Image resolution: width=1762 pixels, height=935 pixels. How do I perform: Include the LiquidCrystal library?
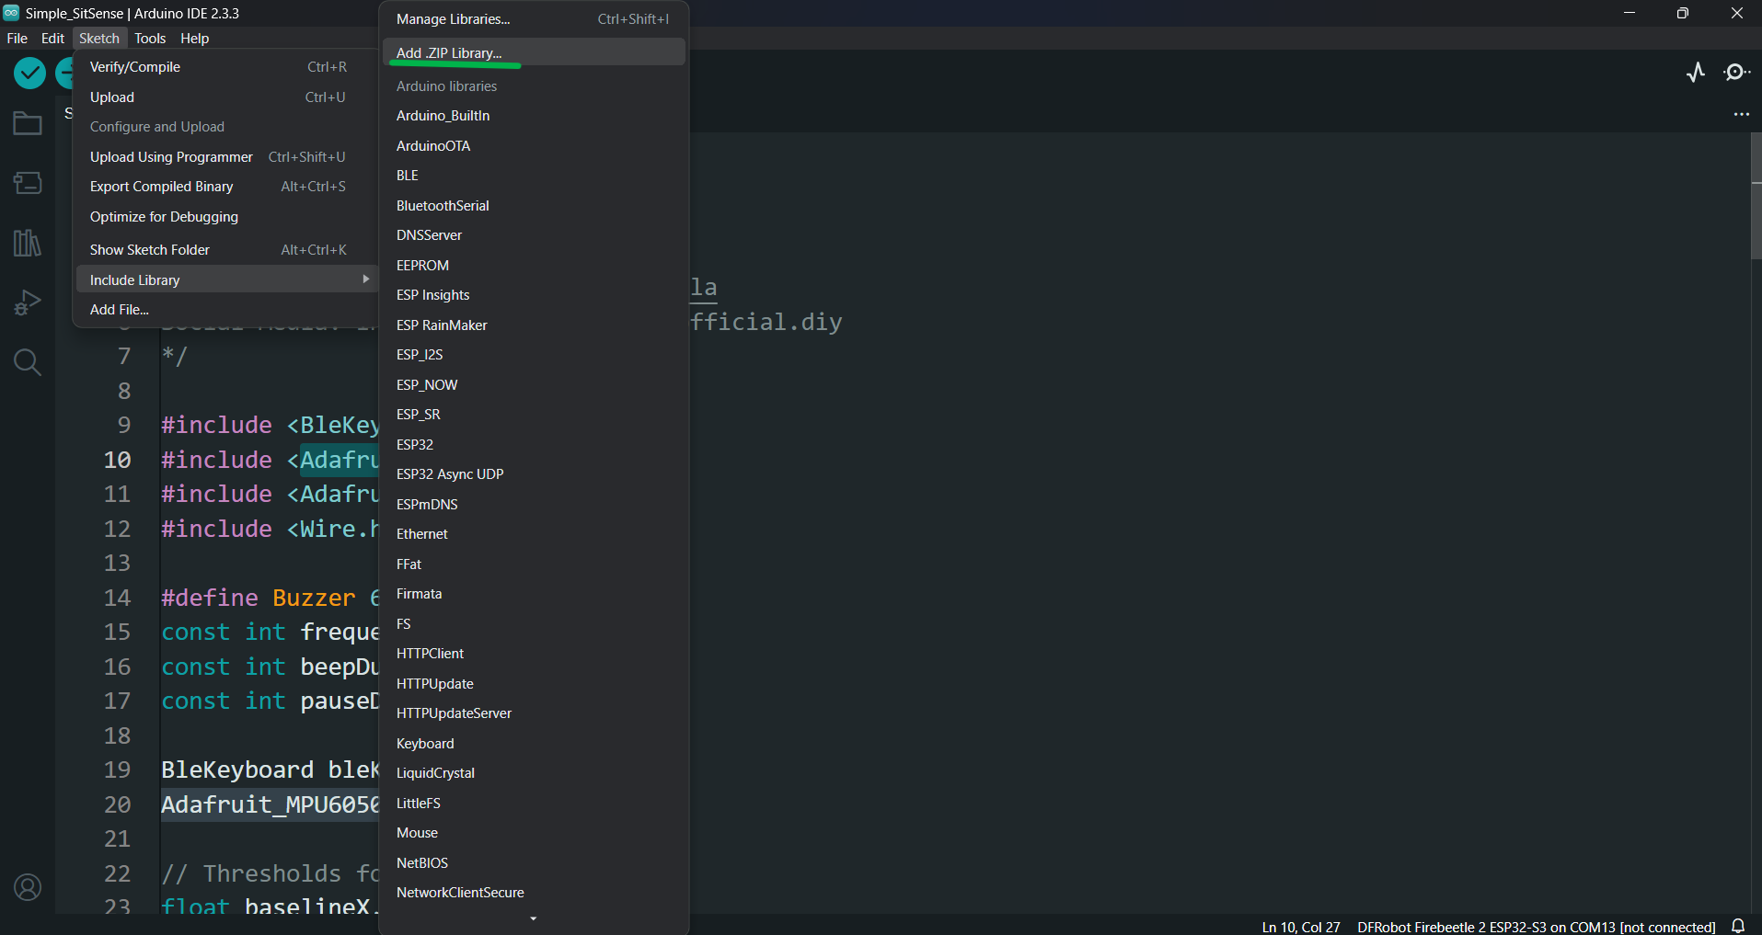tap(534, 773)
